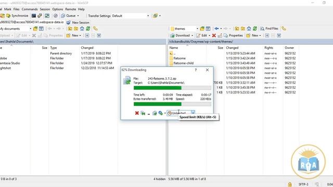The image size is (333, 187).
Task: Click the Find Files button
Action: coord(270,29)
